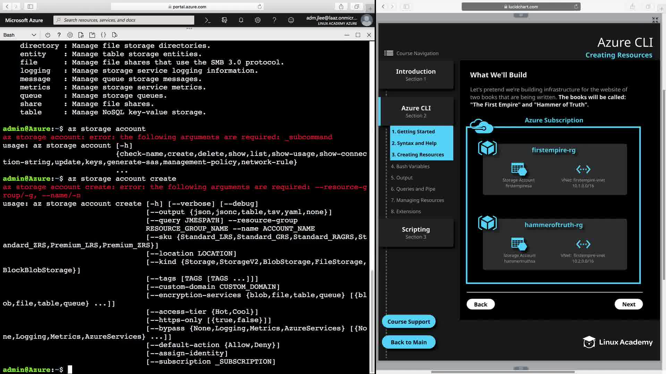This screenshot has height=374, width=666.
Task: Click upload/download files icon in Cloud Shell
Action: 81,35
